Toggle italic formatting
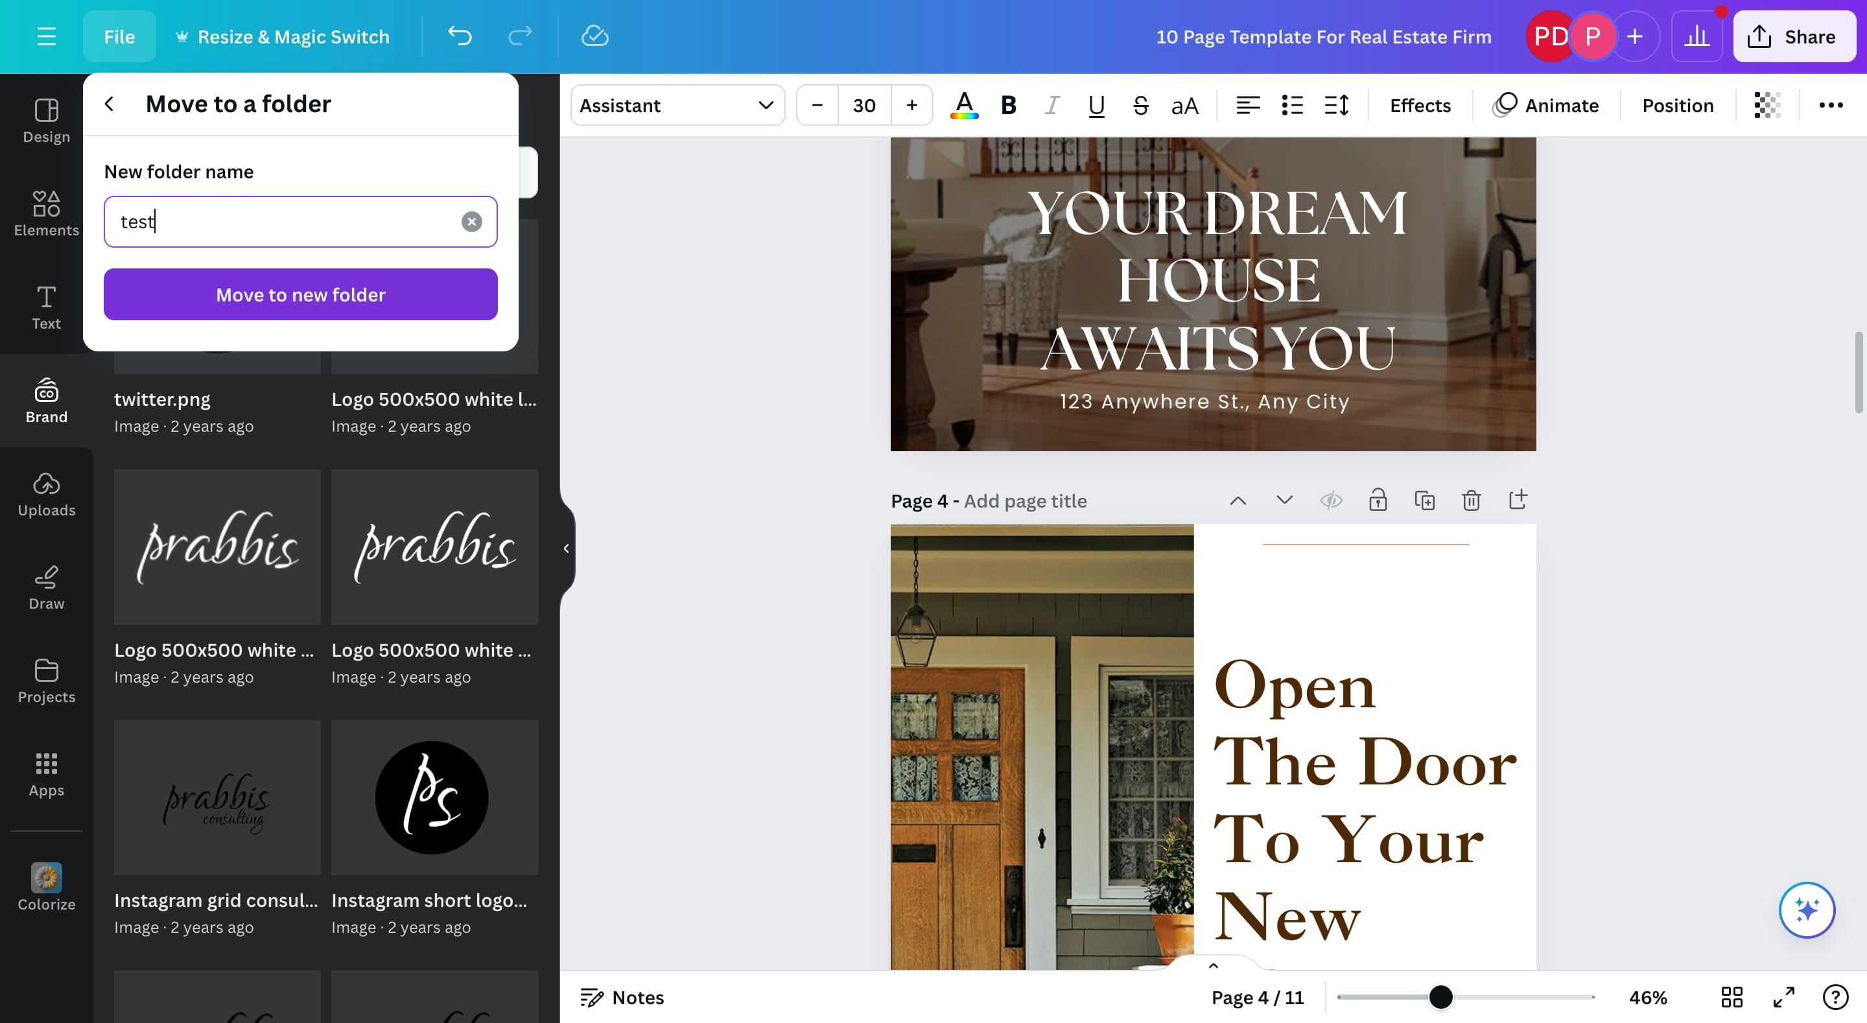The image size is (1867, 1023). pos(1051,105)
